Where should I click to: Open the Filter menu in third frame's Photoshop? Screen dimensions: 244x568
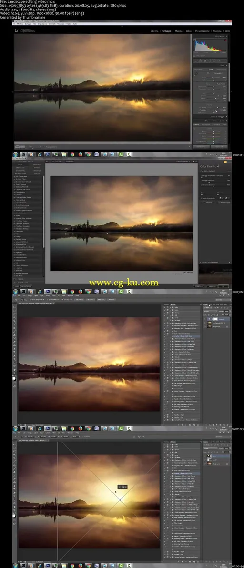click(x=53, y=295)
